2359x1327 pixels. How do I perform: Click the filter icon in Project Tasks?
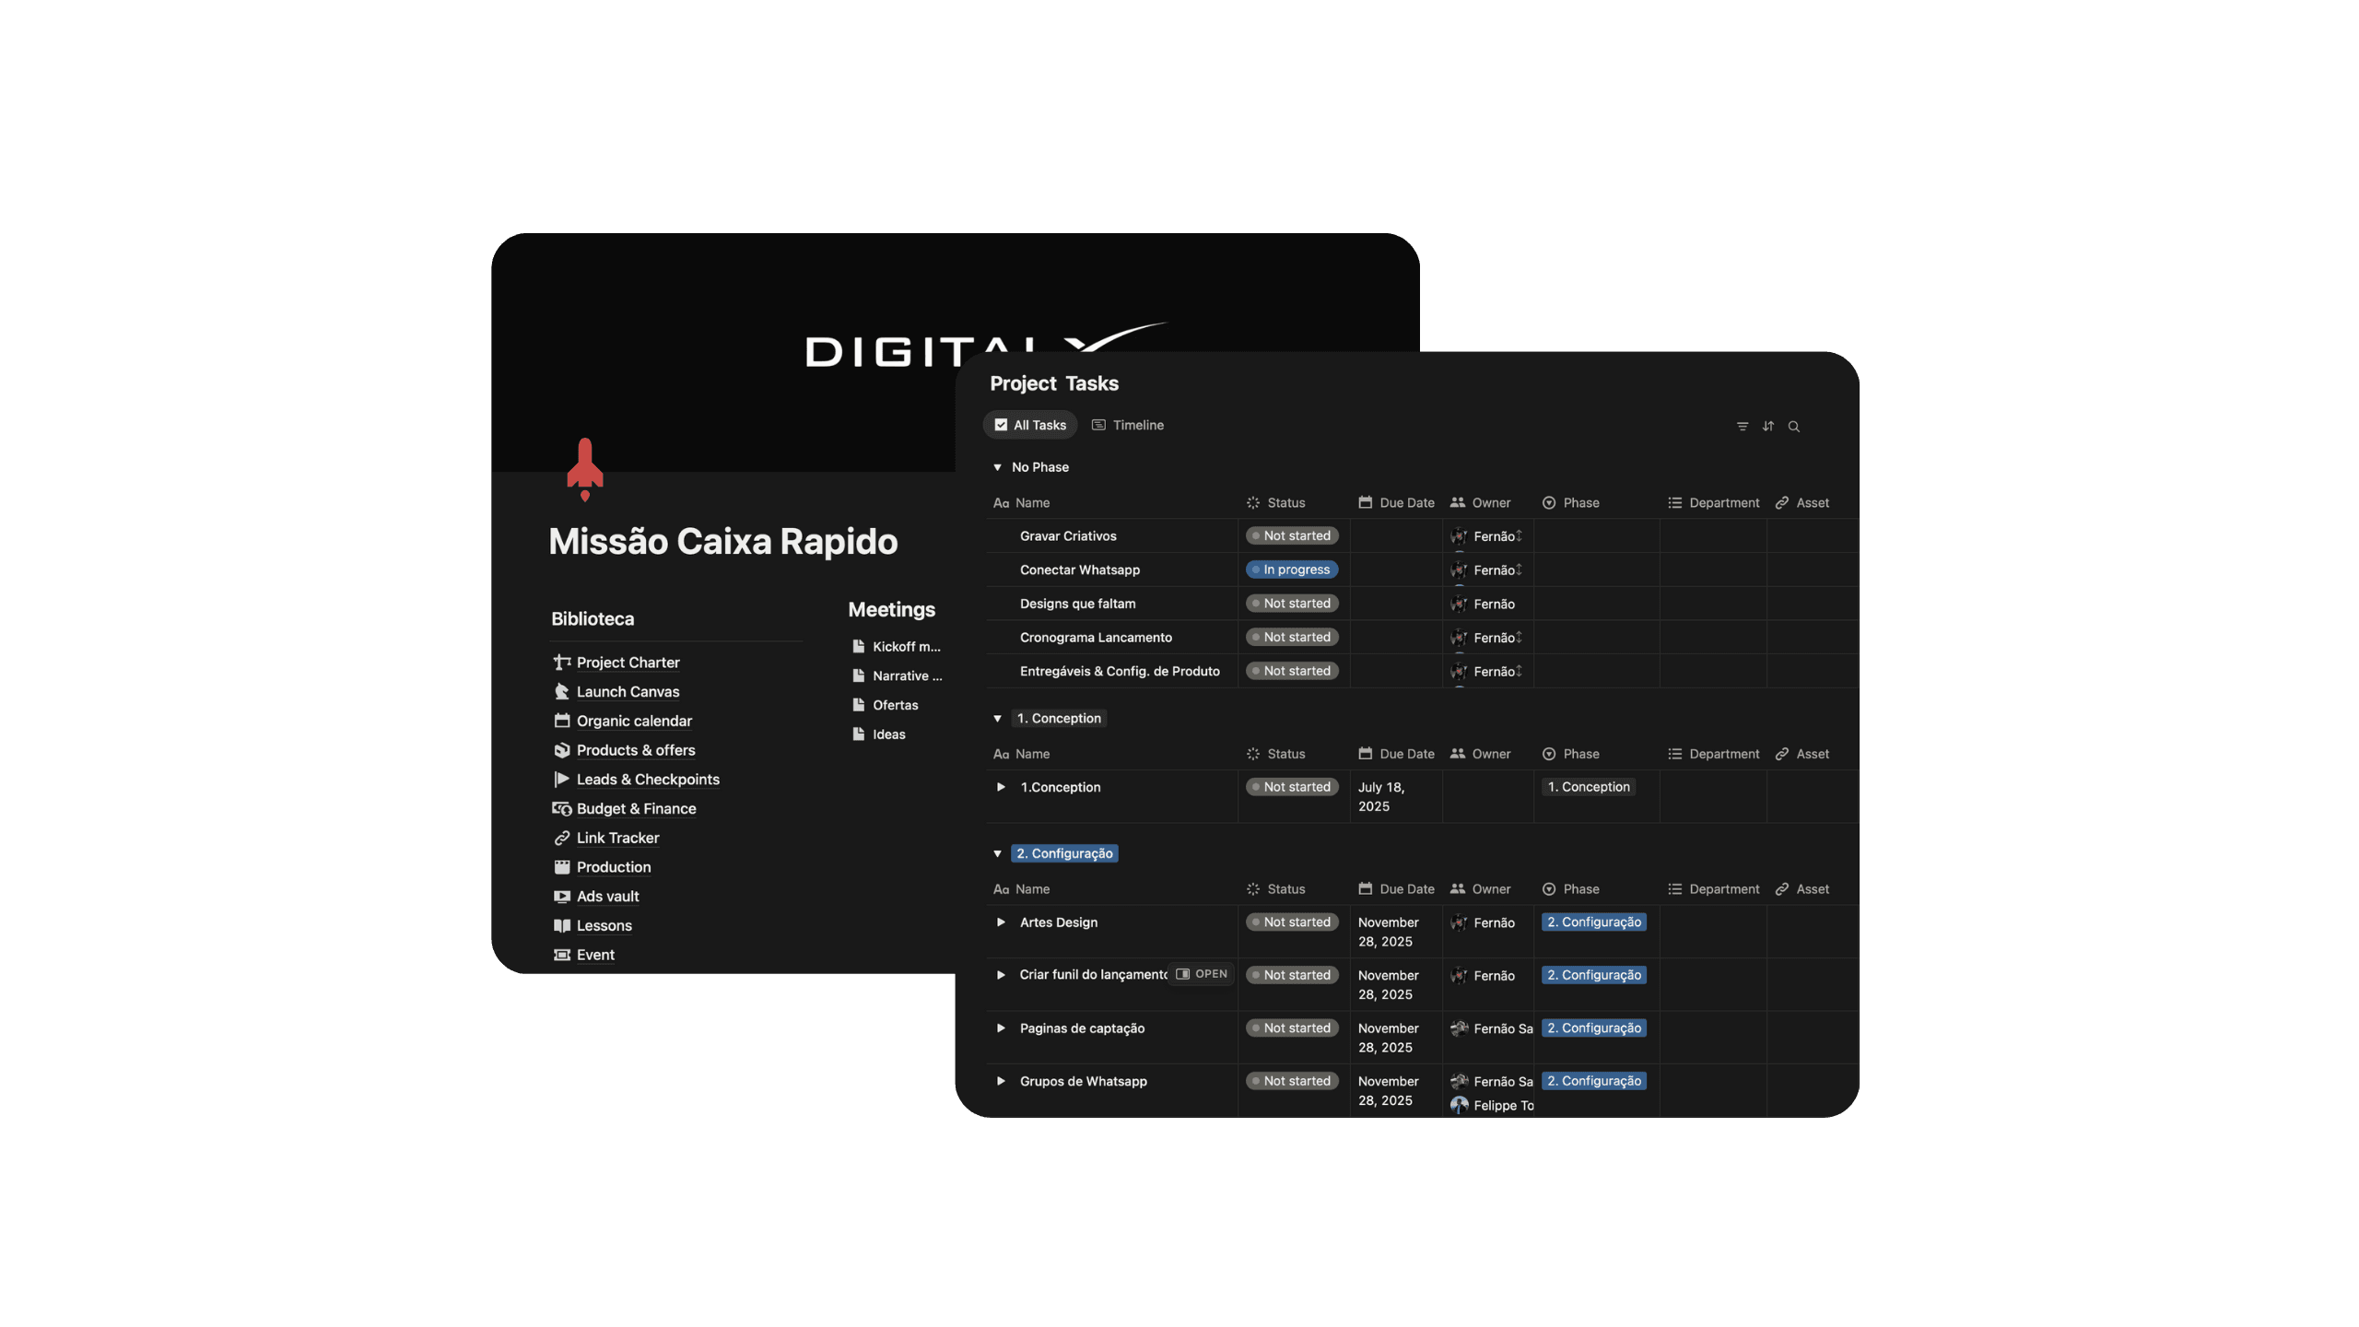pyautogui.click(x=1742, y=426)
